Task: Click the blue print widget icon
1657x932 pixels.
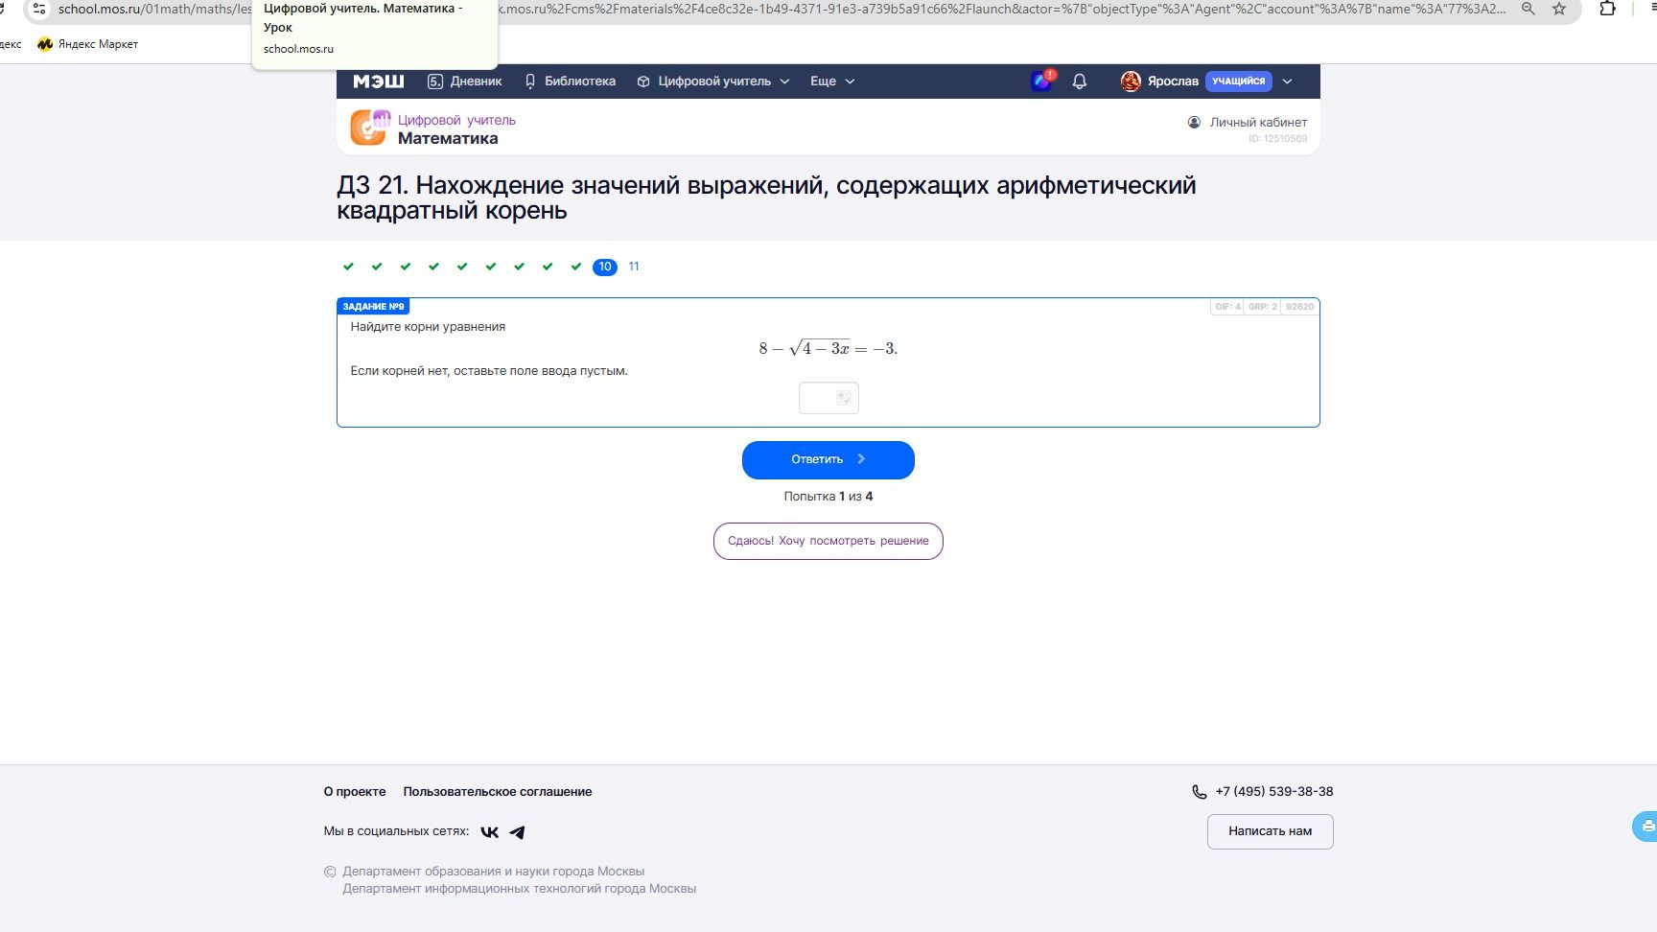Action: click(1646, 826)
